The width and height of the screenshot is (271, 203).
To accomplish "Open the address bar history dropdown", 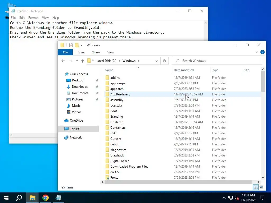I will pos(157,61).
